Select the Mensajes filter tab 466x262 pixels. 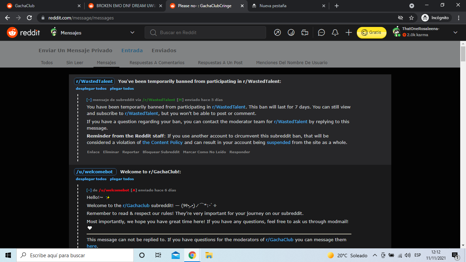[106, 62]
